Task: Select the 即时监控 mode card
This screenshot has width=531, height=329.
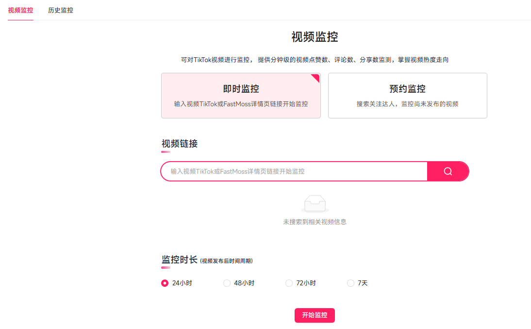Action: pos(241,96)
